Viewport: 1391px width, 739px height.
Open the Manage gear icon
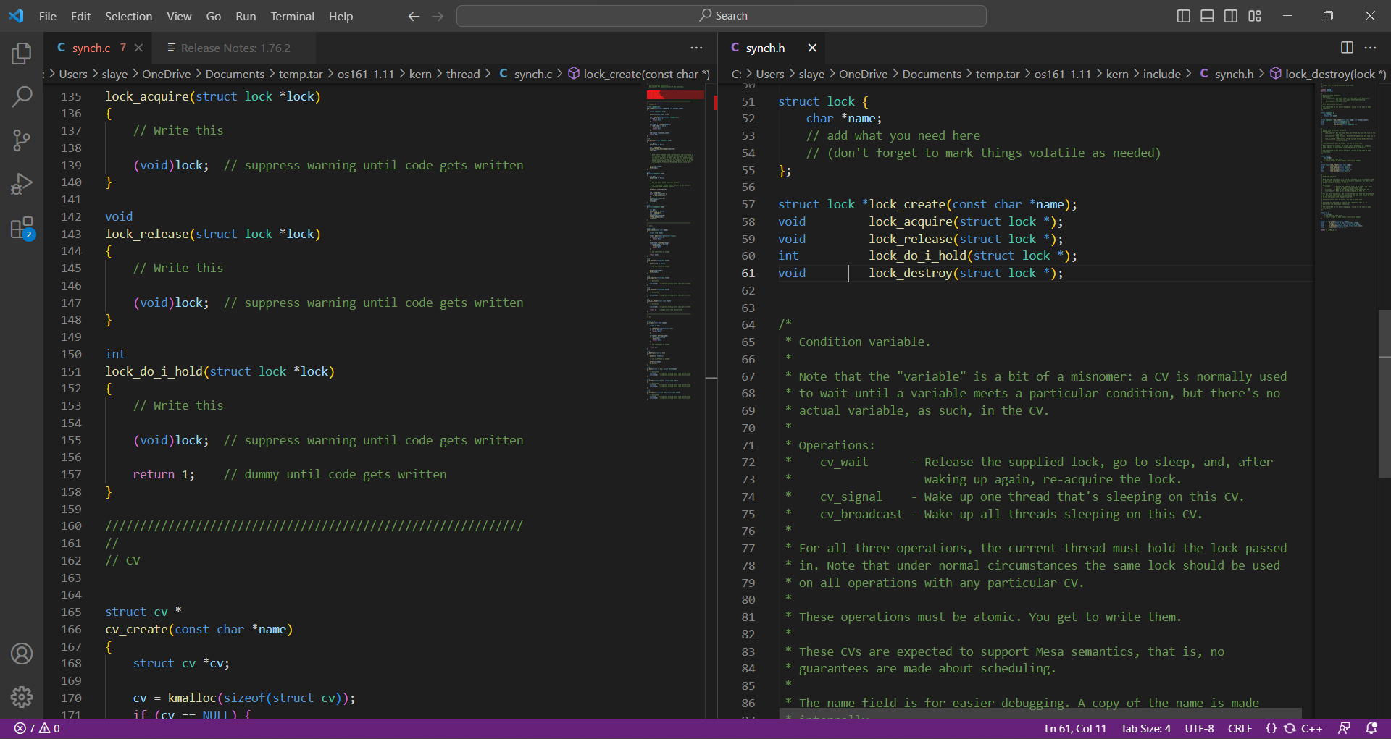[22, 697]
